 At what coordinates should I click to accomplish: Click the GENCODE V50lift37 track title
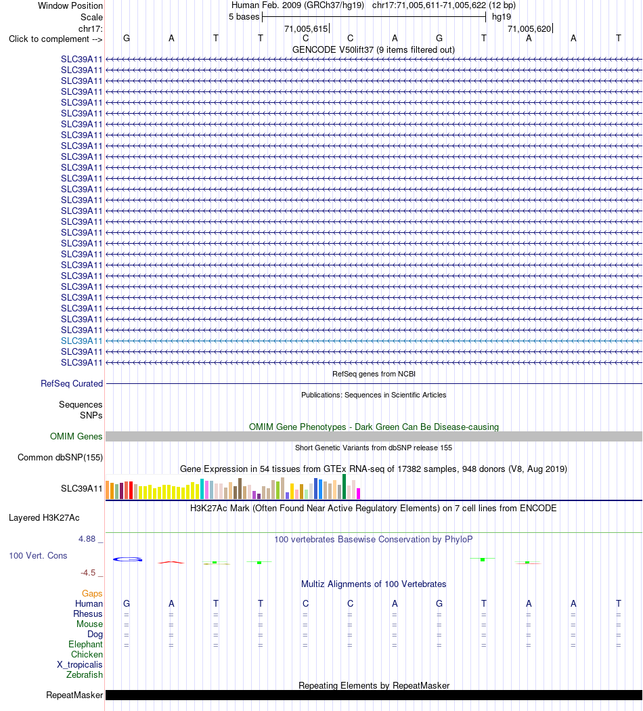coord(374,50)
